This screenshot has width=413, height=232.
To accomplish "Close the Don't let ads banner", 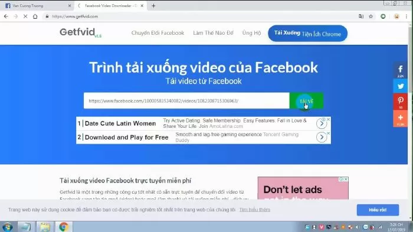I will point(346,179).
